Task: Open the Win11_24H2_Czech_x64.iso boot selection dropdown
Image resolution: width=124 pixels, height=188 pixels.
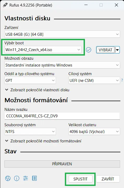Action: click(x=43, y=50)
